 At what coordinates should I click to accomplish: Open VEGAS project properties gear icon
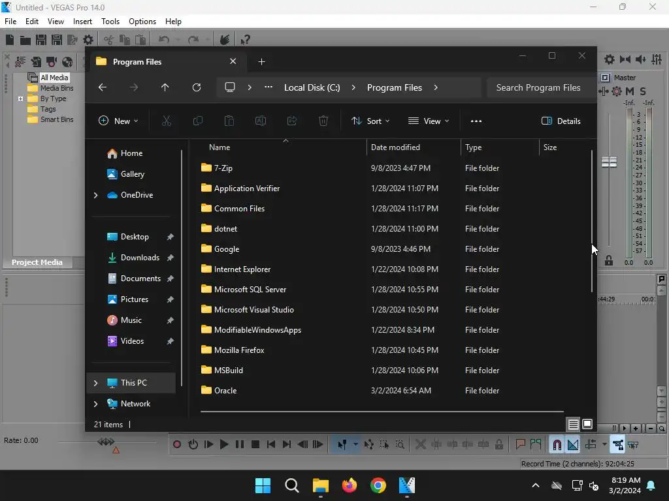tap(88, 40)
